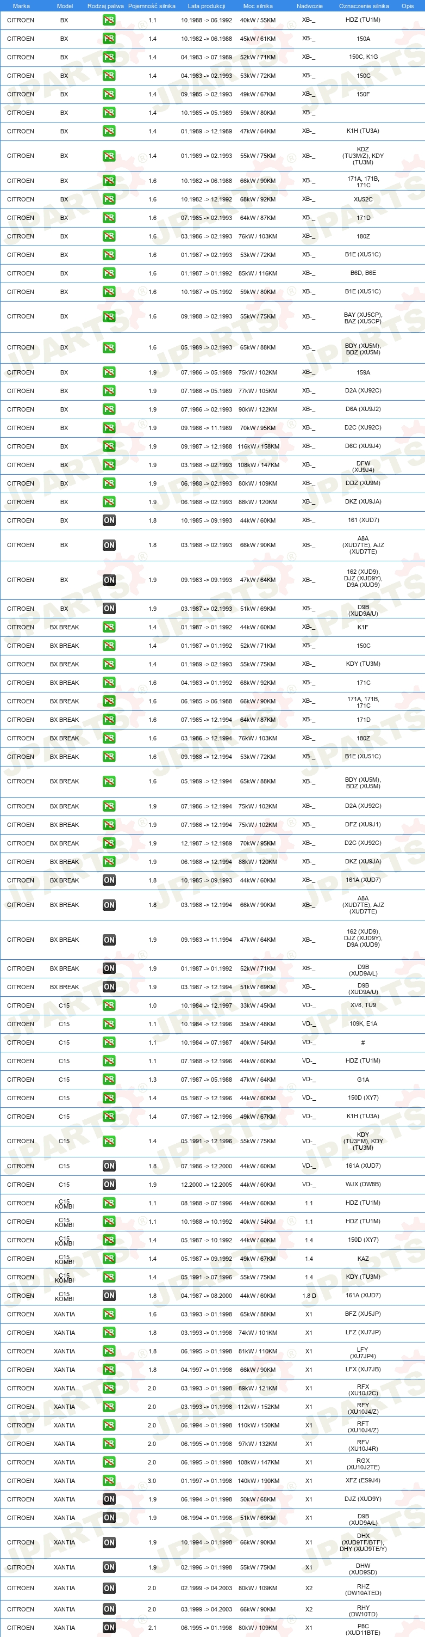The width and height of the screenshot is (425, 1637).
Task: Click the '77kW / 105KM' power cell
Action: click(258, 391)
